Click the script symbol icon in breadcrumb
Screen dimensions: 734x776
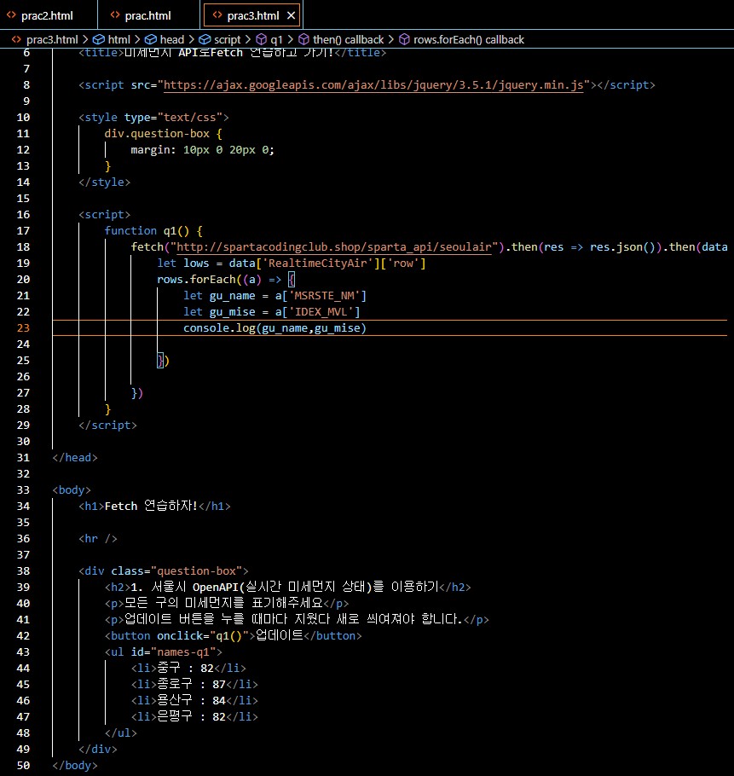(205, 39)
